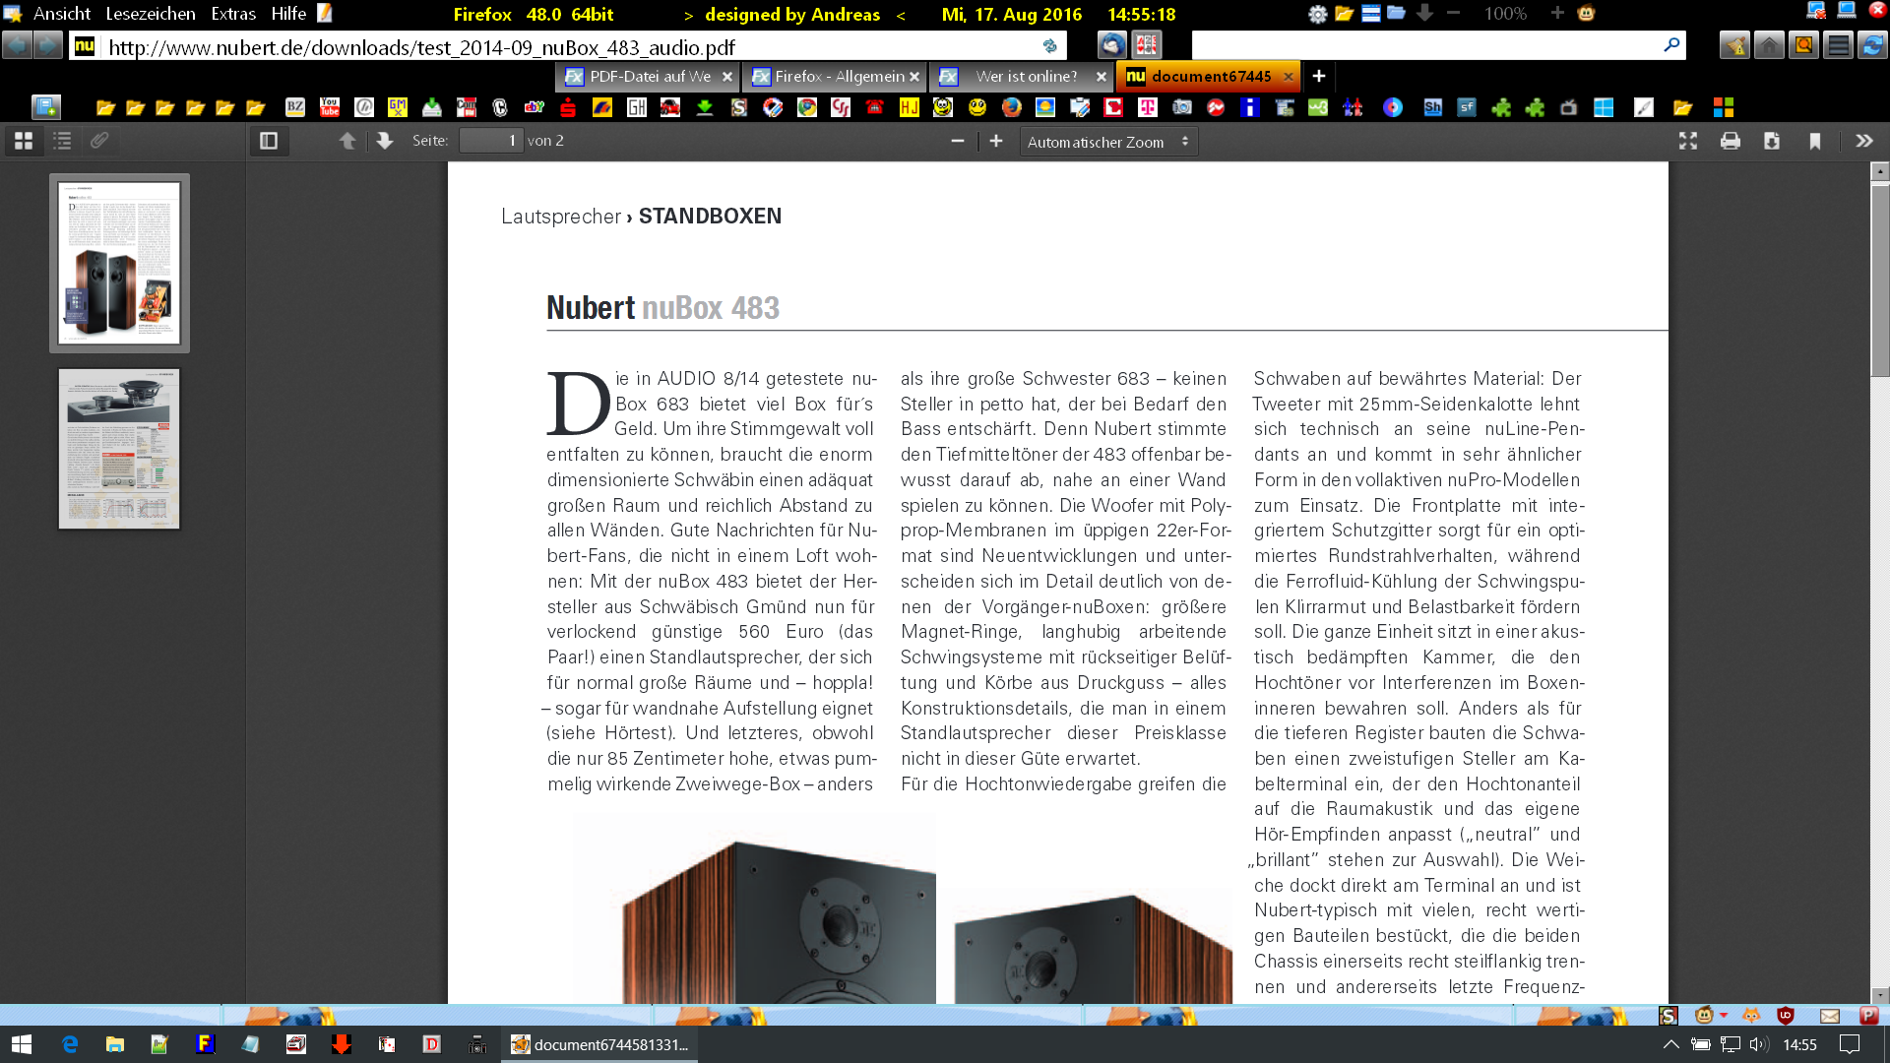
Task: Open a new tab with plus button
Action: pos(1319,76)
